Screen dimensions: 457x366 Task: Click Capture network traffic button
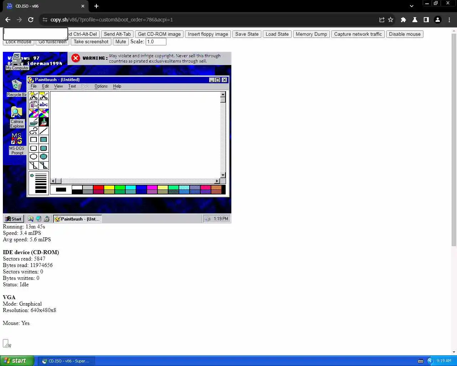coord(358,34)
